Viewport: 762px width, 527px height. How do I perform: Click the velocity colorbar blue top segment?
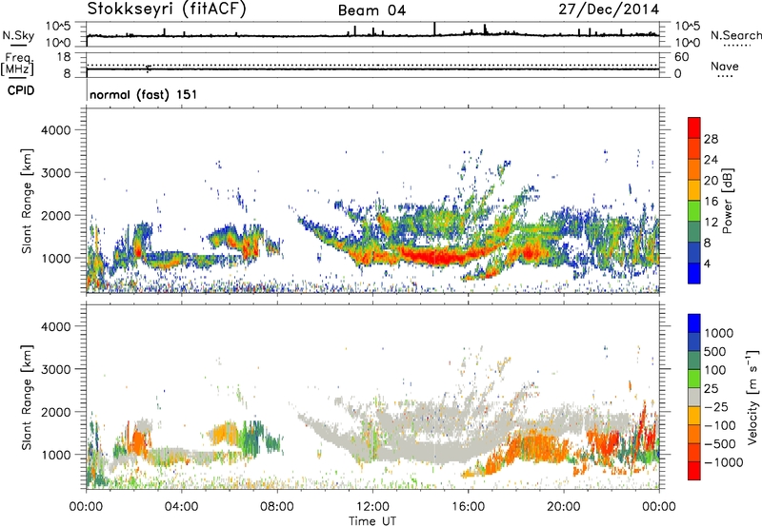coord(694,323)
